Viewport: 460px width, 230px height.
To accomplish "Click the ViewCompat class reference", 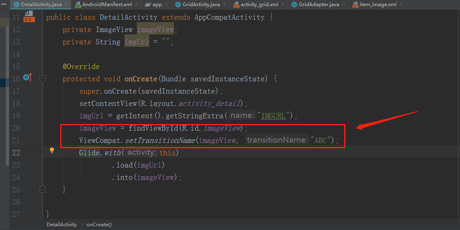I will click(x=100, y=140).
